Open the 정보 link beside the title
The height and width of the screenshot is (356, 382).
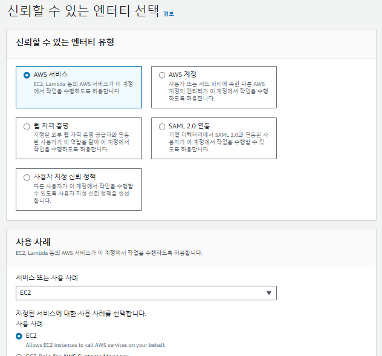pos(169,14)
